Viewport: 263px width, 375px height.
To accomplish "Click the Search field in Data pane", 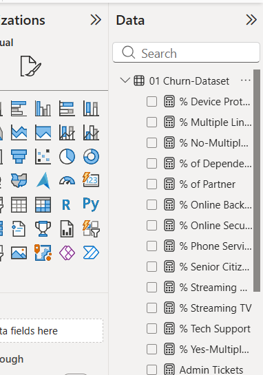I will point(186,52).
